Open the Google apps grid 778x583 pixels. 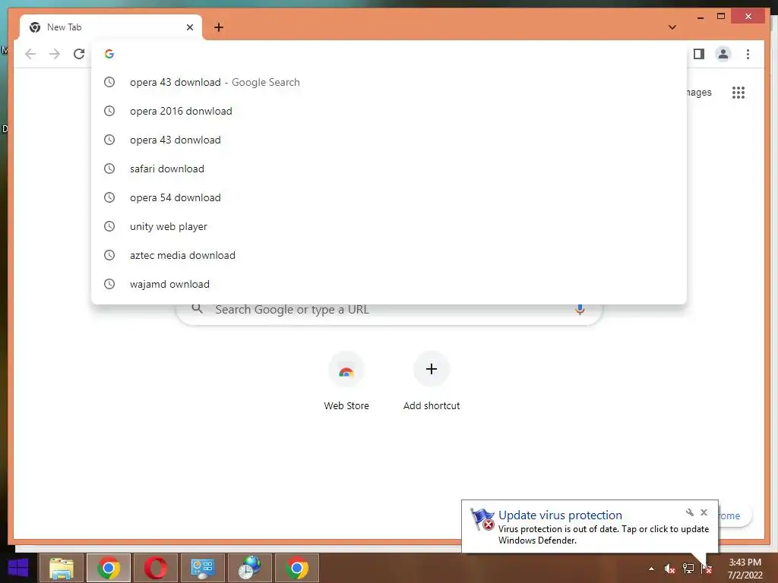(x=738, y=92)
